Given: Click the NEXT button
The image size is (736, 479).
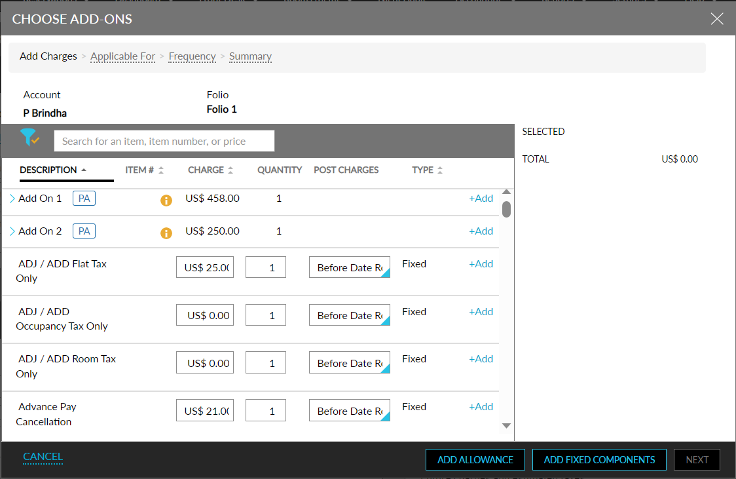Looking at the screenshot, I should coord(697,459).
